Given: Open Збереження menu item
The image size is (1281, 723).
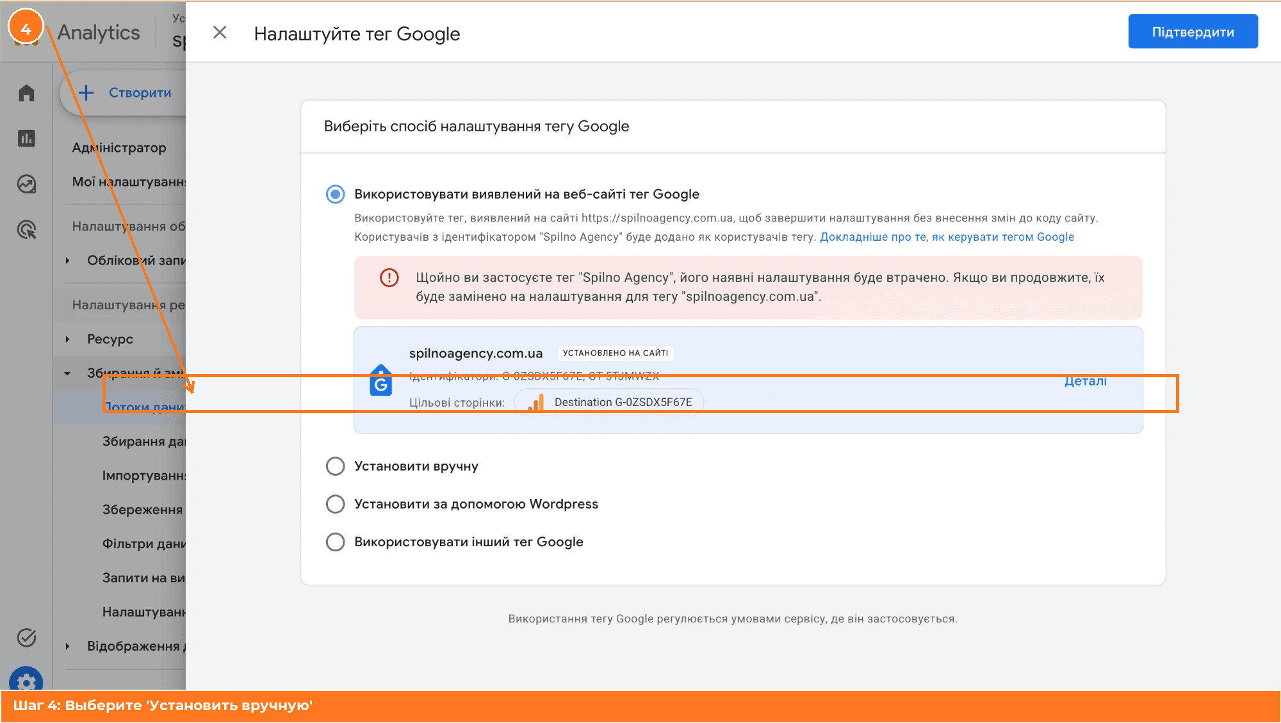Looking at the screenshot, I should 143,510.
